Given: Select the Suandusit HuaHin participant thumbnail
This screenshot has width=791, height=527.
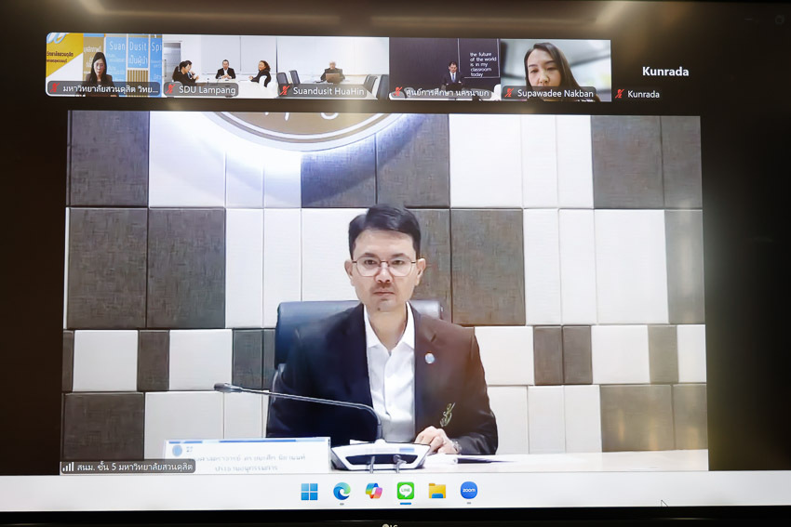Looking at the screenshot, I should (x=332, y=67).
